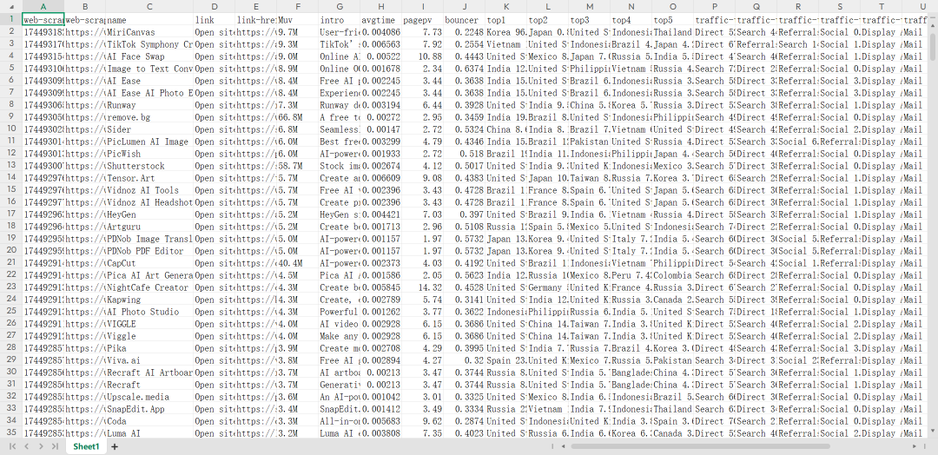Select column J header
This screenshot has width=938, height=455.
tap(464, 7)
